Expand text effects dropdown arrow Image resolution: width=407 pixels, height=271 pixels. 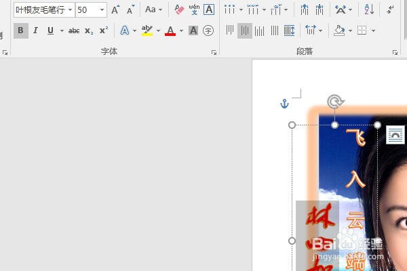click(134, 30)
